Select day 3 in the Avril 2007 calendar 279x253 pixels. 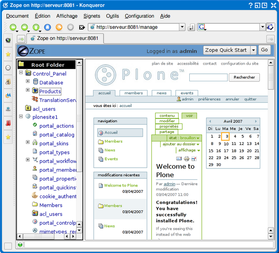coord(226,137)
